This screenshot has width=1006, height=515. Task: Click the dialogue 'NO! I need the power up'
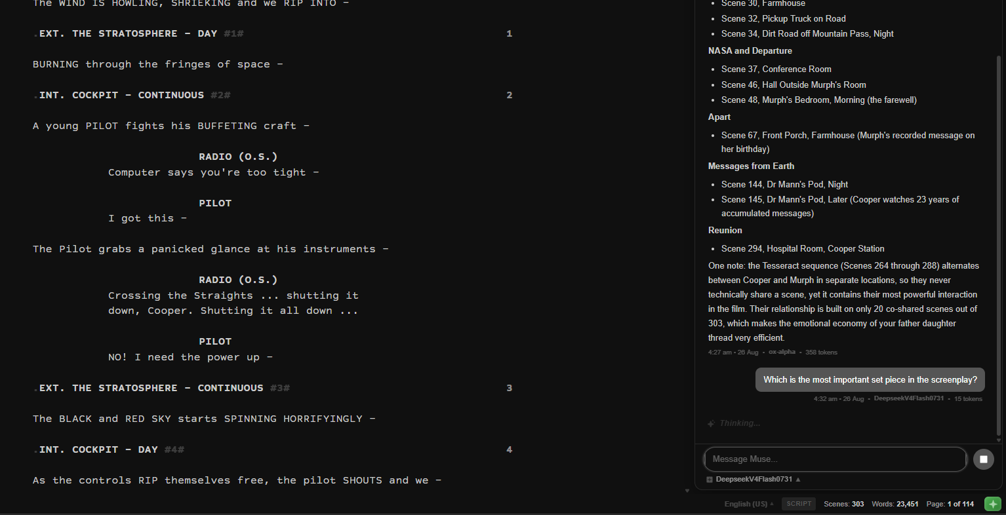point(190,357)
